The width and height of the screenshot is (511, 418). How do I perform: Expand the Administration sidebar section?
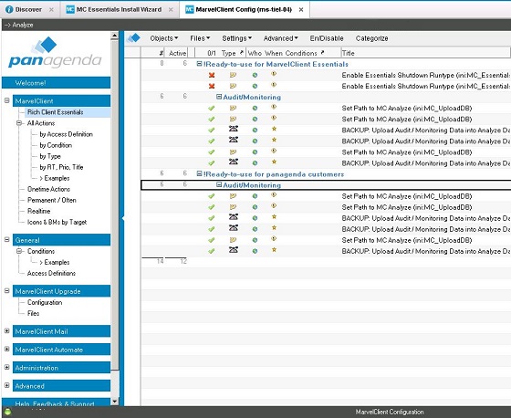(x=7, y=367)
